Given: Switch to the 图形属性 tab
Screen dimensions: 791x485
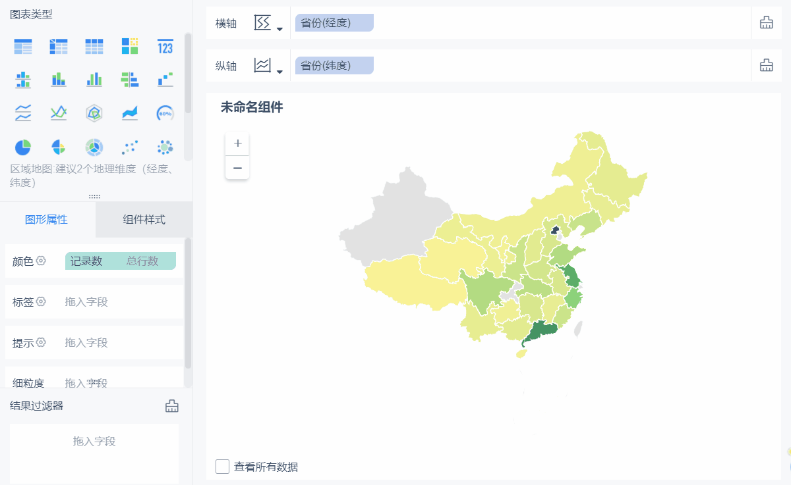Looking at the screenshot, I should [x=47, y=220].
